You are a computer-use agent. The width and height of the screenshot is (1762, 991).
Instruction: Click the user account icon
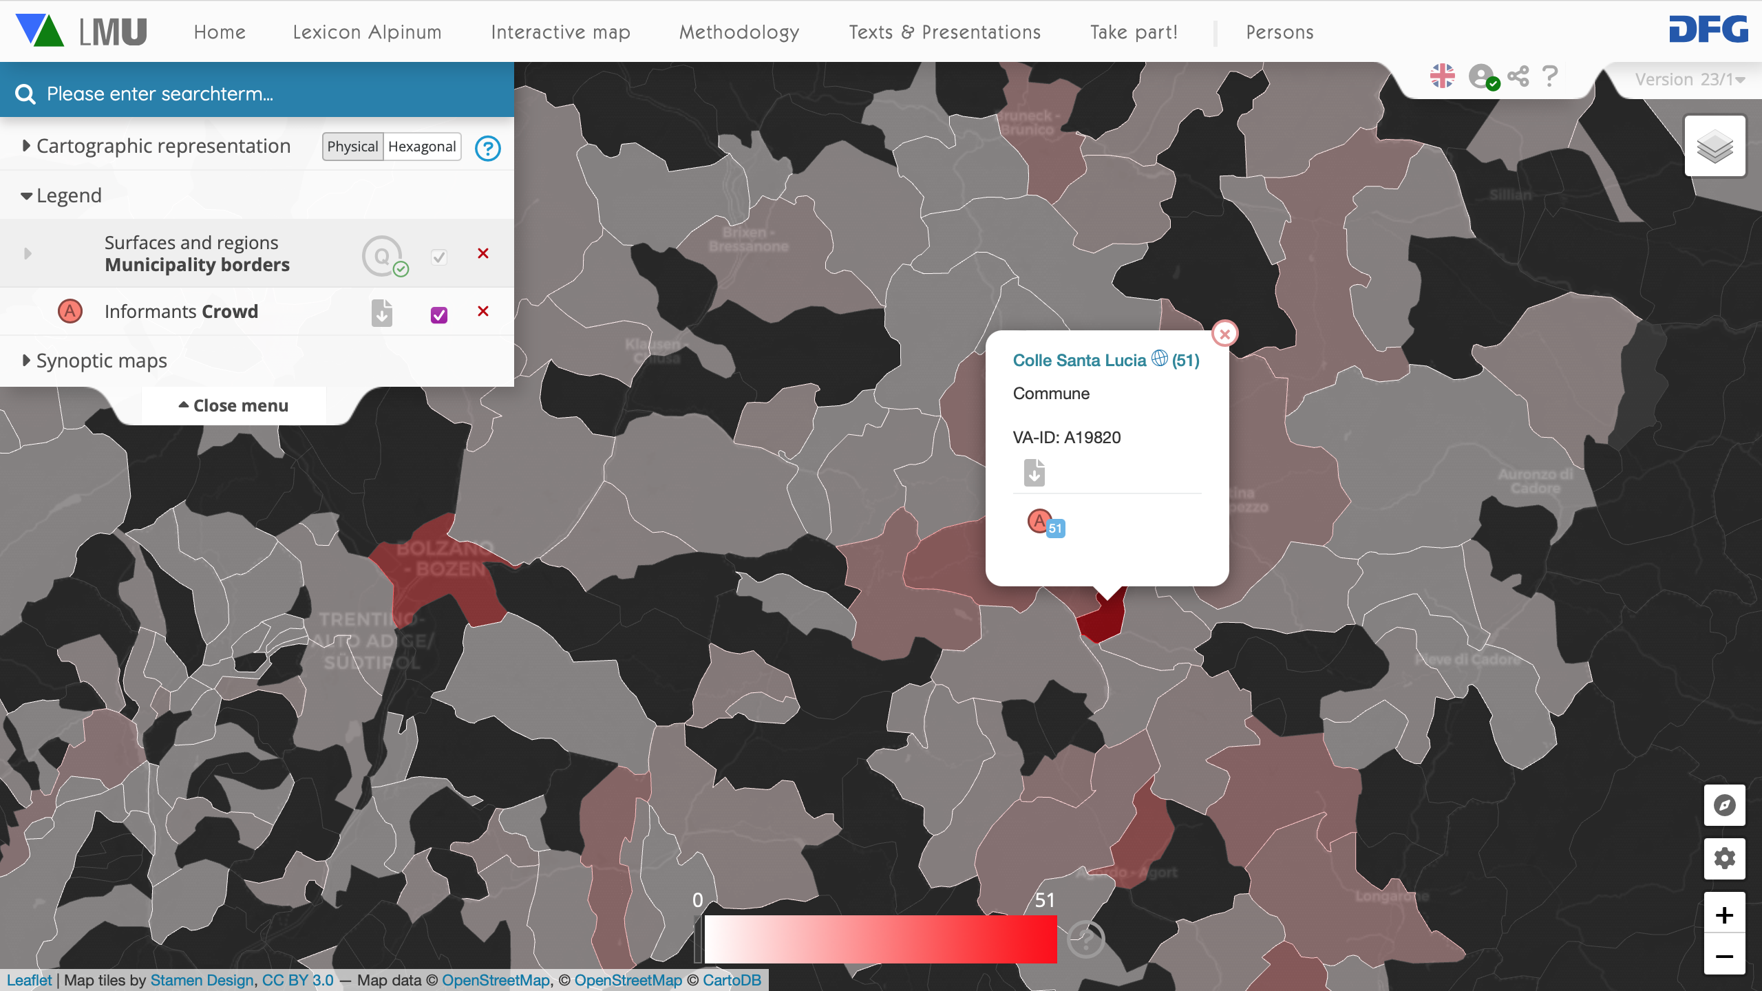pyautogui.click(x=1482, y=76)
